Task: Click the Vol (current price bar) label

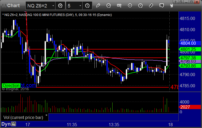Action: pos(23,117)
